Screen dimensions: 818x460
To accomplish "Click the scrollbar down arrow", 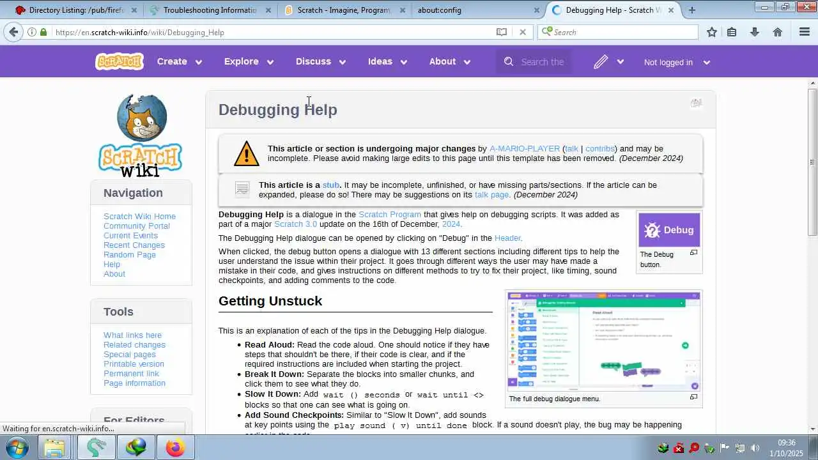I will pos(813,429).
